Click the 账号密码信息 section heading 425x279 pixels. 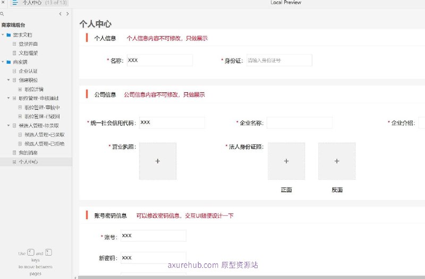point(110,216)
